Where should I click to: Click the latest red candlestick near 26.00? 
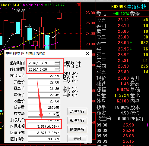[59, 16]
